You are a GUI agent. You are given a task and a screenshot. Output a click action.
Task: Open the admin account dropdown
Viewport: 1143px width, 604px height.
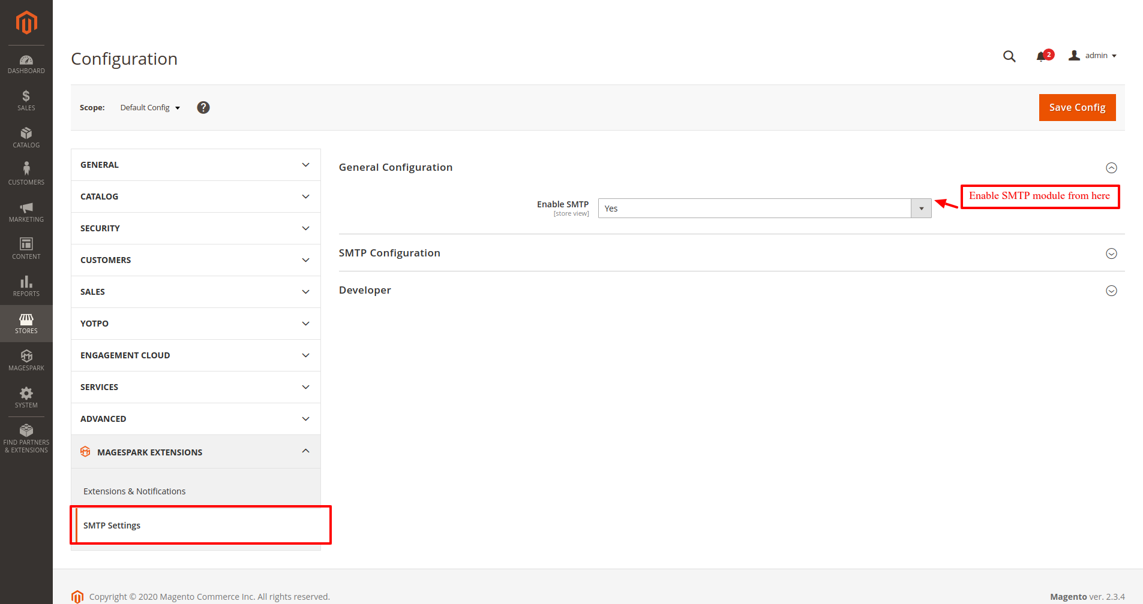pyautogui.click(x=1093, y=56)
